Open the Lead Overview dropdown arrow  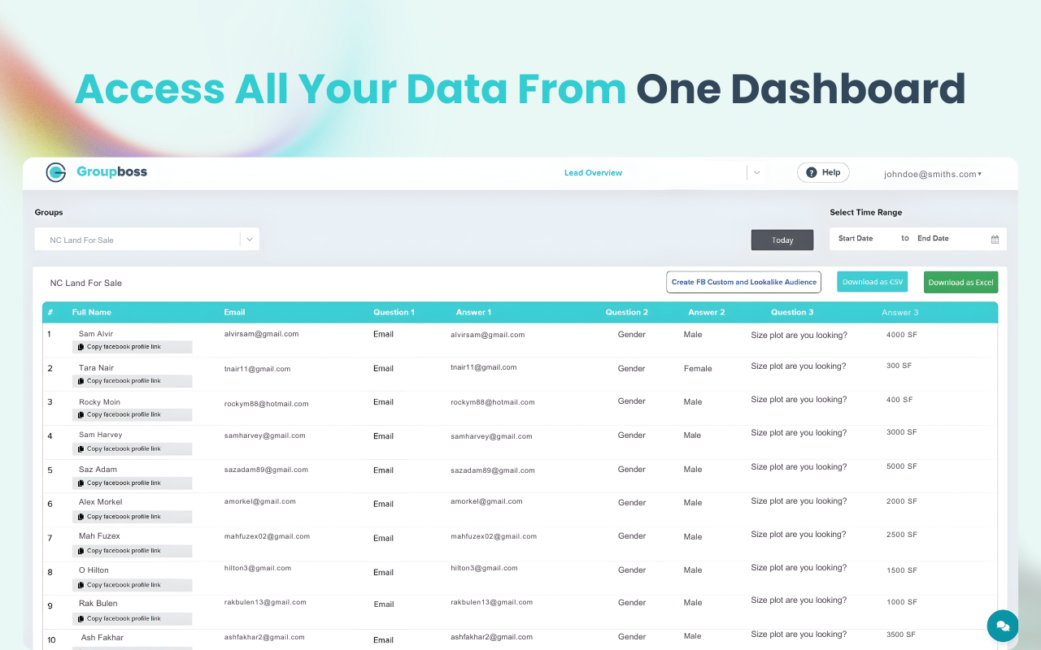coord(756,172)
